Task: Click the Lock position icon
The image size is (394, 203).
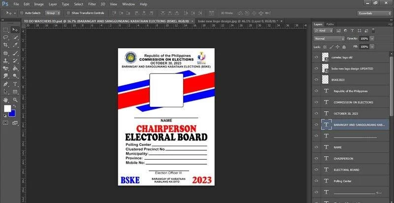Action: (x=337, y=47)
